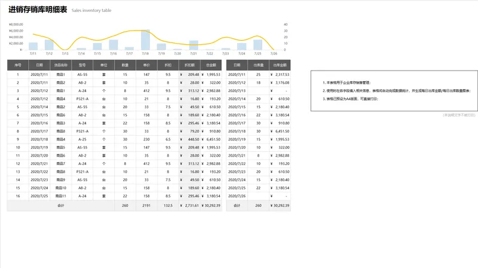The height and width of the screenshot is (268, 478).
Task: Click the 进销存销库明细表 title
Action: tap(38, 10)
